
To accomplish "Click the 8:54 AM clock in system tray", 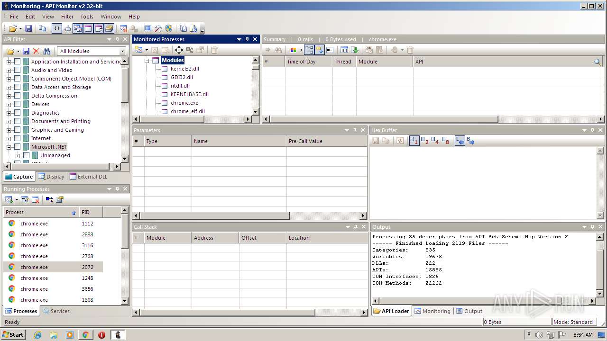I will (x=583, y=335).
